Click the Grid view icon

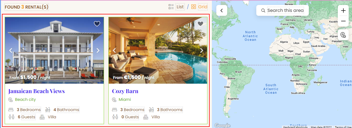[194, 7]
